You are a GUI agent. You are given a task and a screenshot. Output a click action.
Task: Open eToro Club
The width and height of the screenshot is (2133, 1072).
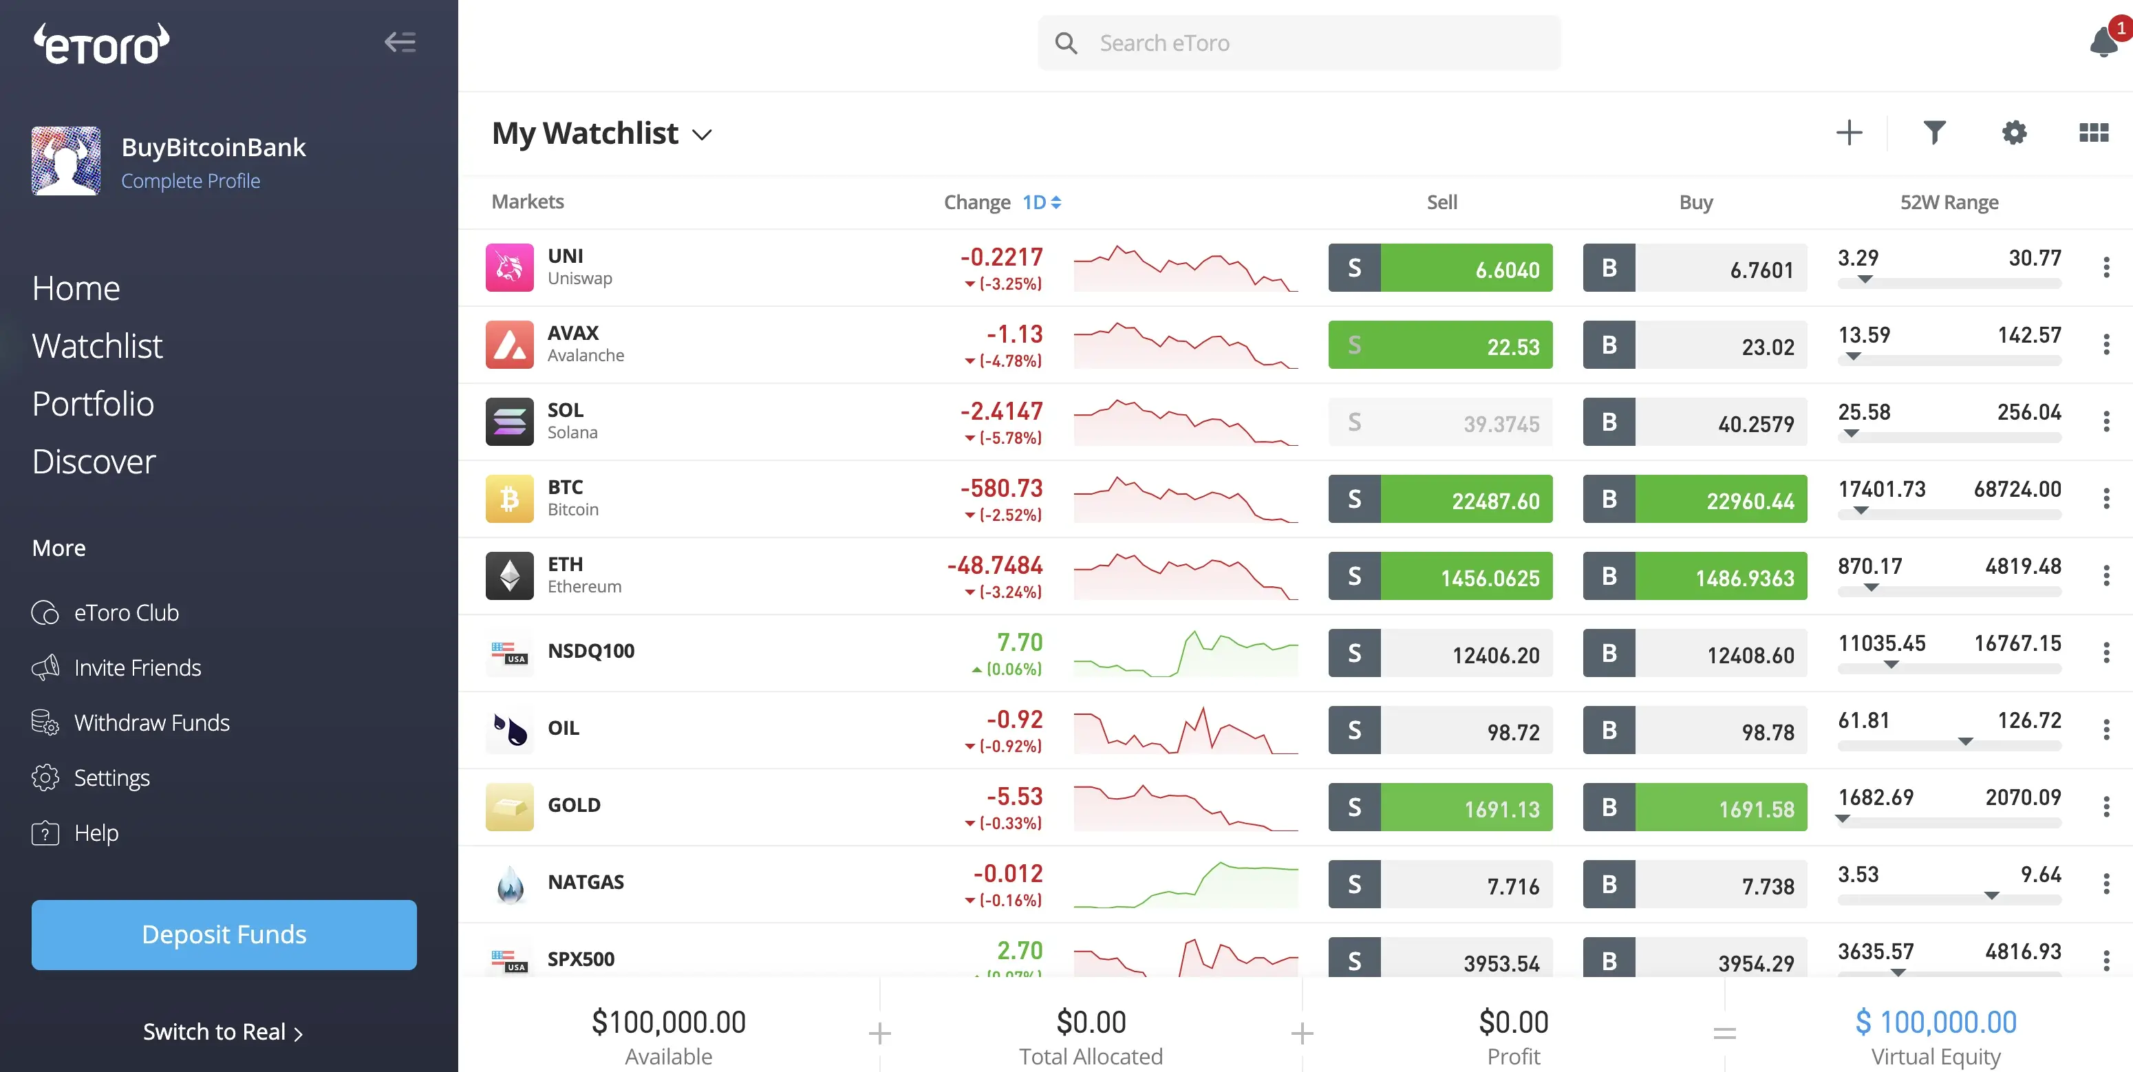[x=105, y=612]
